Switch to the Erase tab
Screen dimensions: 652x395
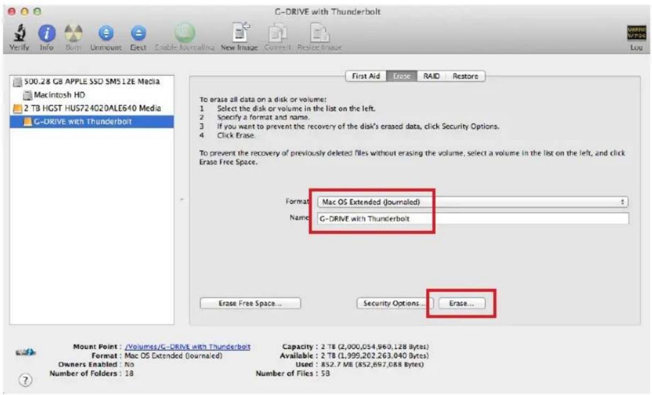(x=401, y=77)
